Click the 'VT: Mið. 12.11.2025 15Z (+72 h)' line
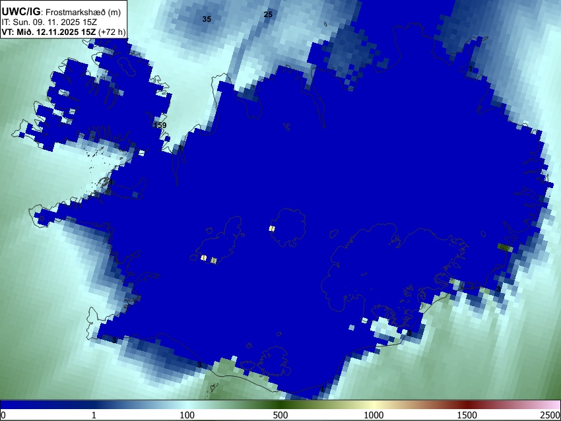The image size is (561, 421). (63, 32)
